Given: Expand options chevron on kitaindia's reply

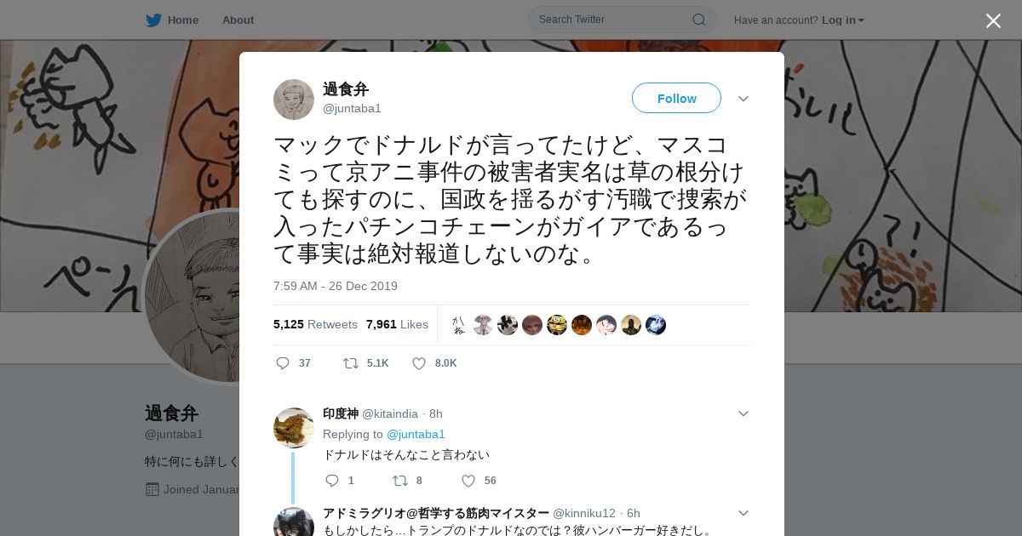Looking at the screenshot, I should [x=744, y=413].
